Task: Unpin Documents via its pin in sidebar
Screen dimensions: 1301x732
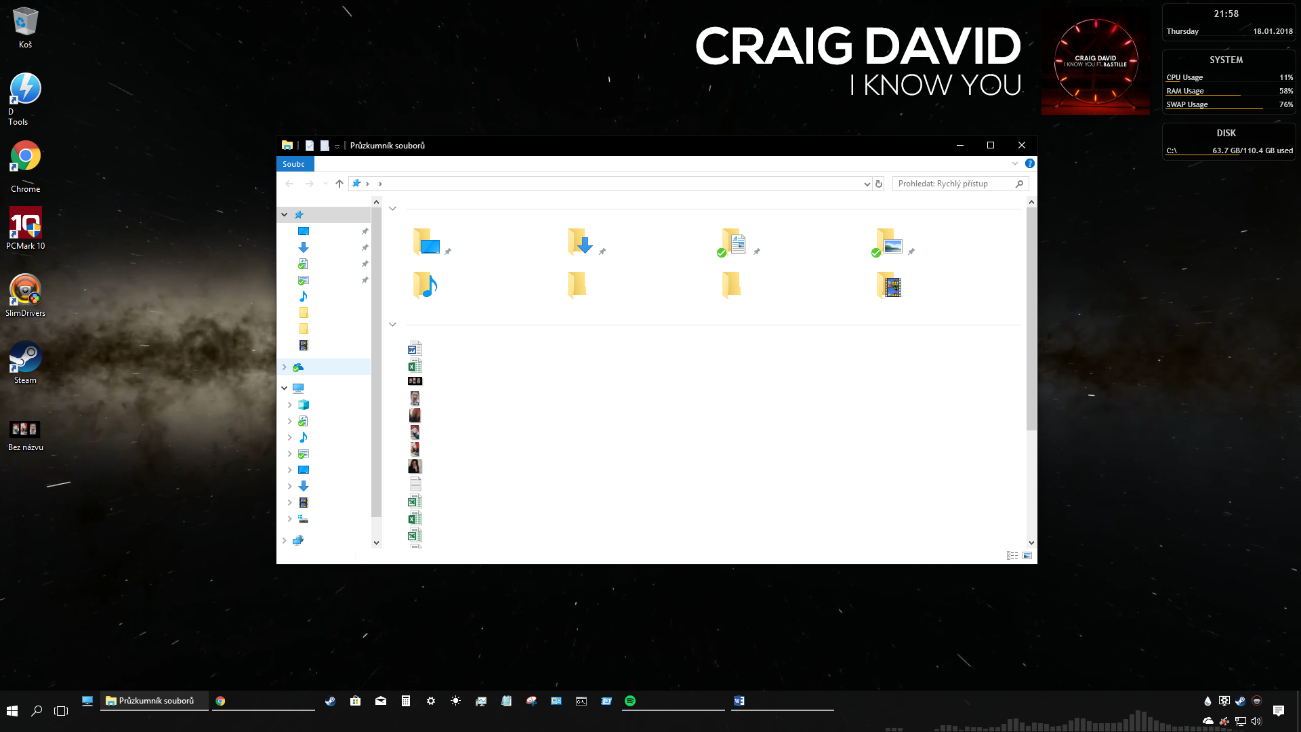Action: [x=365, y=264]
